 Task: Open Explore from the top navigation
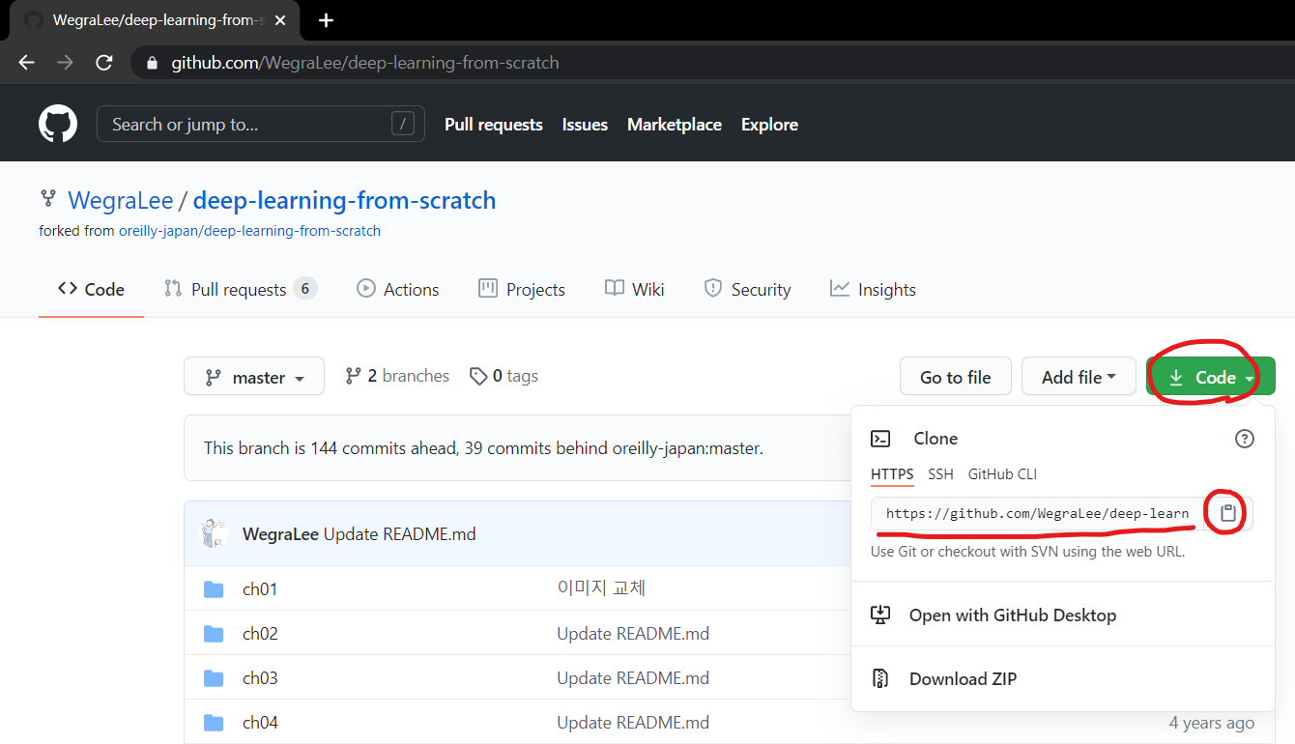point(769,125)
